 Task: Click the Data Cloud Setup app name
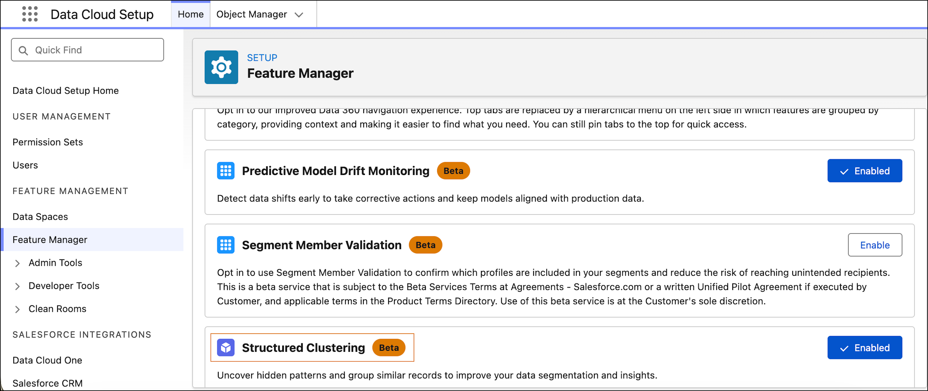pyautogui.click(x=102, y=14)
